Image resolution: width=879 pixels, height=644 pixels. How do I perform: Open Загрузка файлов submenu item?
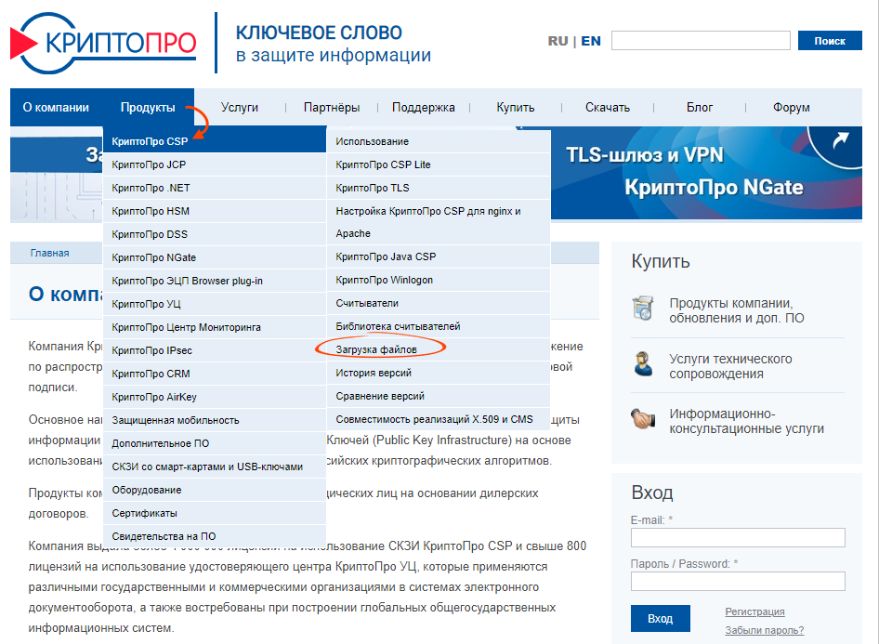[x=439, y=349]
